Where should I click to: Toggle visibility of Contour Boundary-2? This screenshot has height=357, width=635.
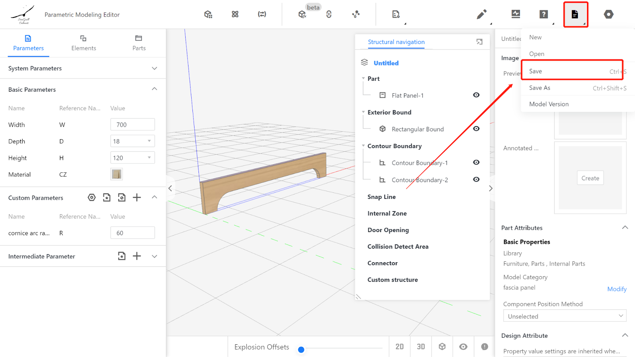tap(476, 180)
